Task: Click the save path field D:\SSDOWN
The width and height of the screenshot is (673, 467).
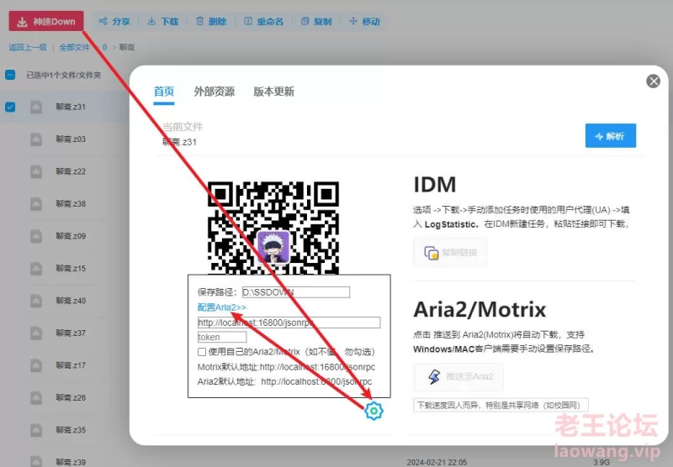Action: 296,292
